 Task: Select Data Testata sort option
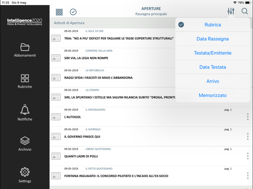213,67
